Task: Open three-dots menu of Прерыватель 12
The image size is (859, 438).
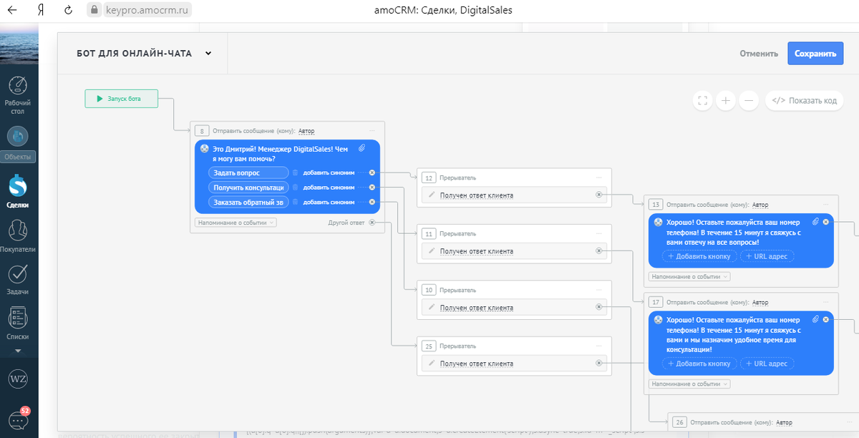Action: coord(599,177)
